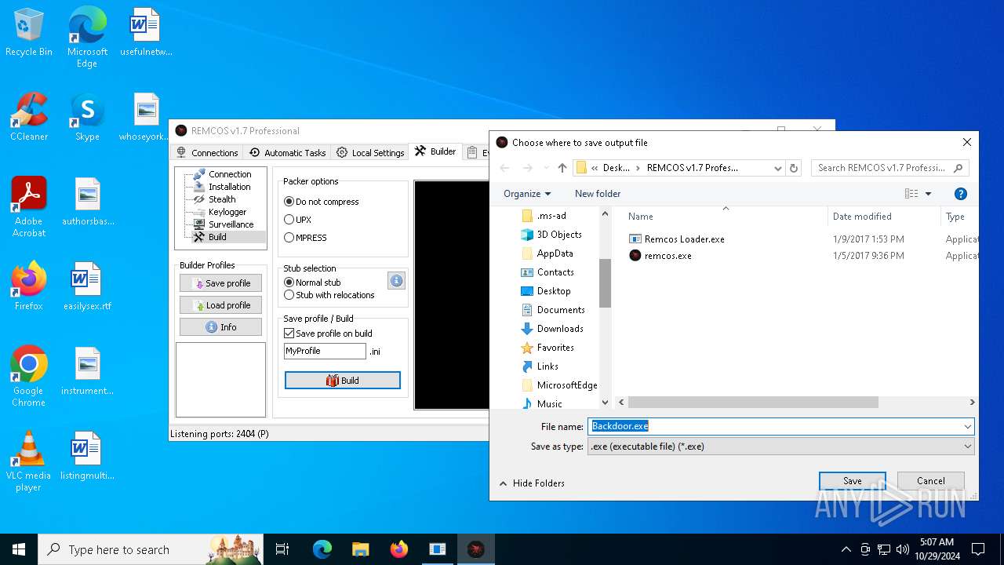Open the Google Chrome desktop shortcut
The image size is (1004, 565).
coord(29,376)
